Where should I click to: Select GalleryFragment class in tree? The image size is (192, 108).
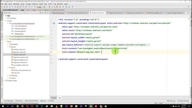coord(21,29)
